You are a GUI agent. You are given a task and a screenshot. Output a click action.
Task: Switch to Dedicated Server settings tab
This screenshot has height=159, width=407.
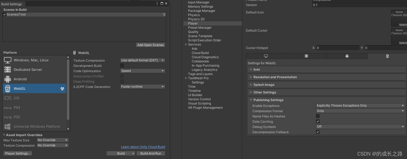point(306,56)
